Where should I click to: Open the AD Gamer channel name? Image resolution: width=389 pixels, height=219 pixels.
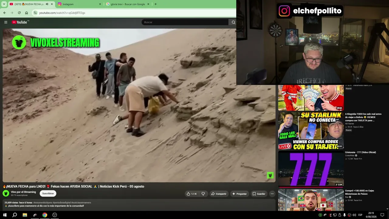point(349,124)
